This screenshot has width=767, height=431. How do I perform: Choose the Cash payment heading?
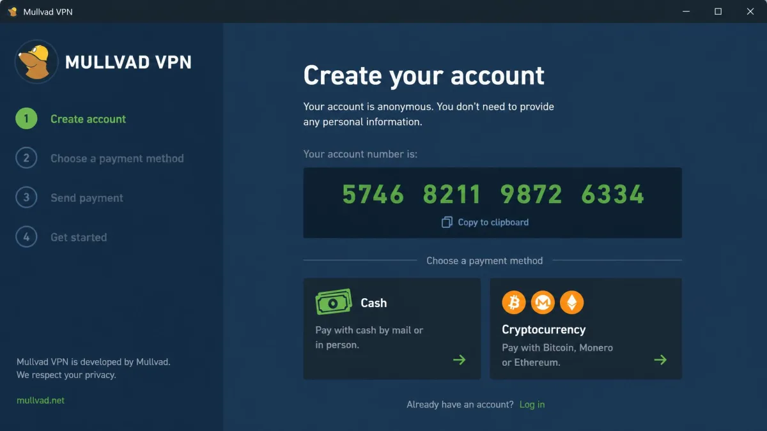(x=373, y=303)
